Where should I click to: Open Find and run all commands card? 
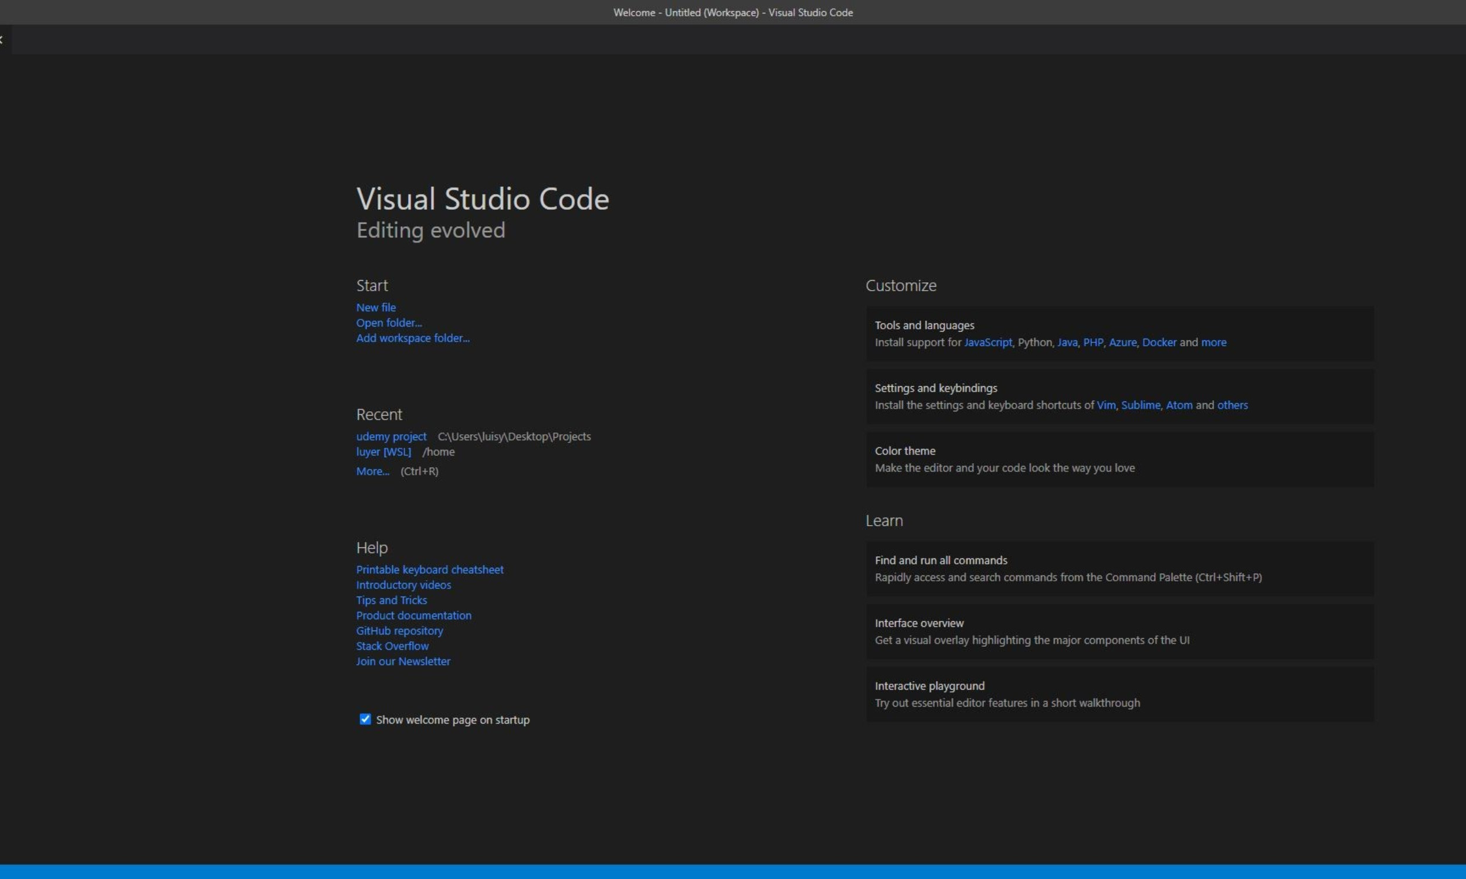coord(1119,568)
